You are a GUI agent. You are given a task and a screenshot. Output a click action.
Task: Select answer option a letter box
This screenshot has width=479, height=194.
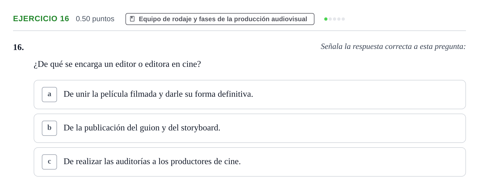pyautogui.click(x=49, y=95)
